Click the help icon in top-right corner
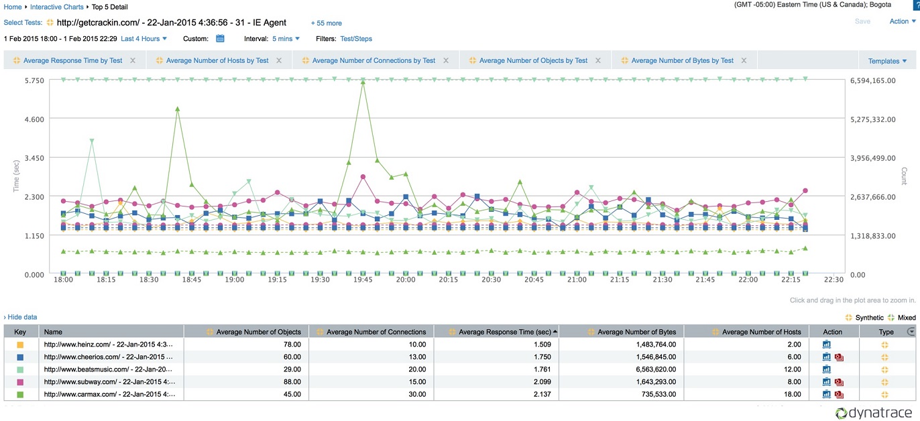Image resolution: width=920 pixels, height=421 pixels. (916, 5)
